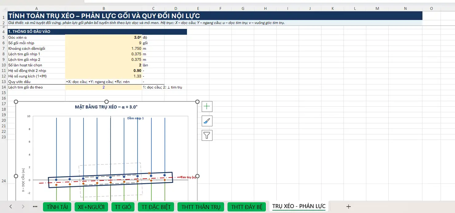Click the Số gối mỗi nhịp value 9
This screenshot has height=213, width=455.
(x=103, y=43)
